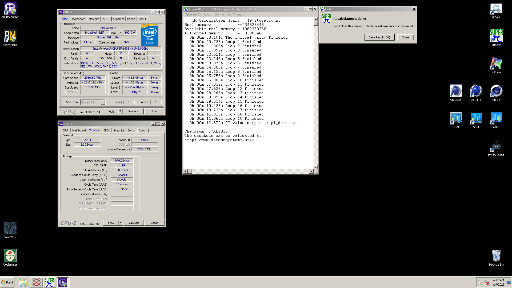Switch to Mainboard tab in upper CPU-Z
This screenshot has width=512, height=288.
coord(79,19)
